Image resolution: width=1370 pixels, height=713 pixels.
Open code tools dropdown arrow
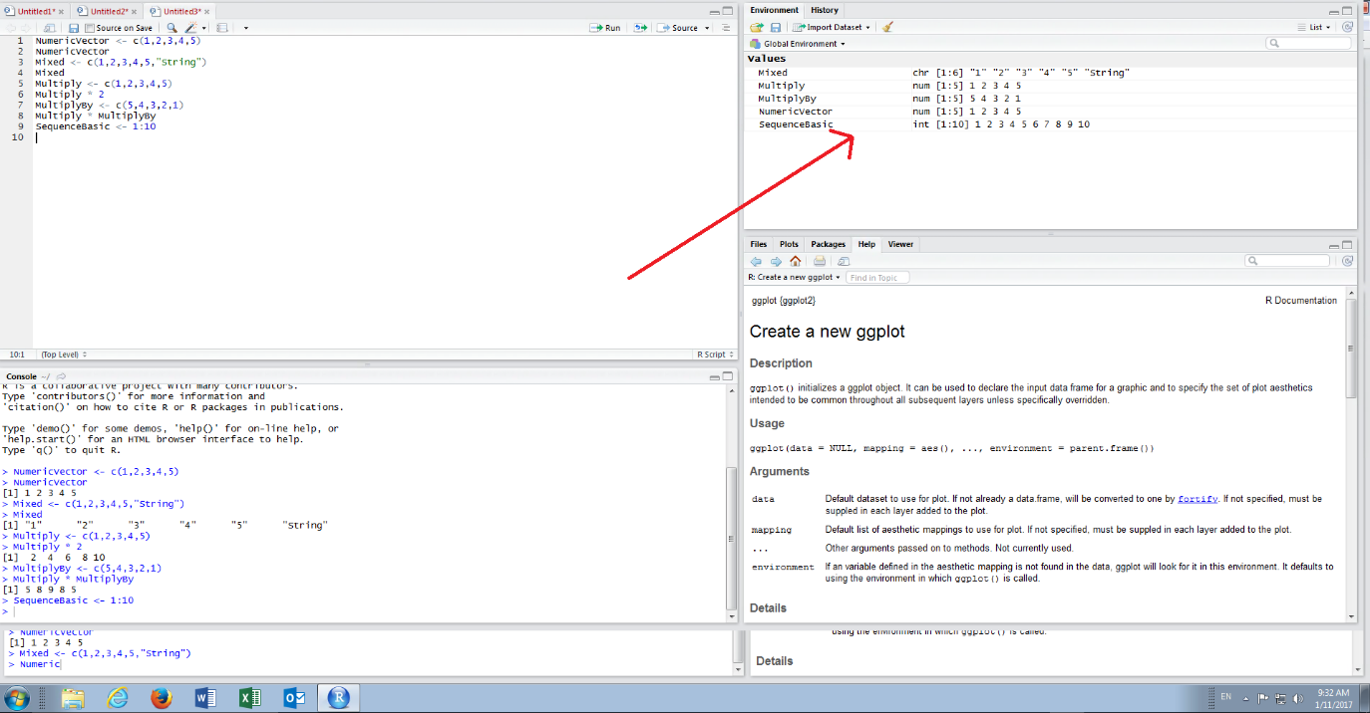[204, 28]
